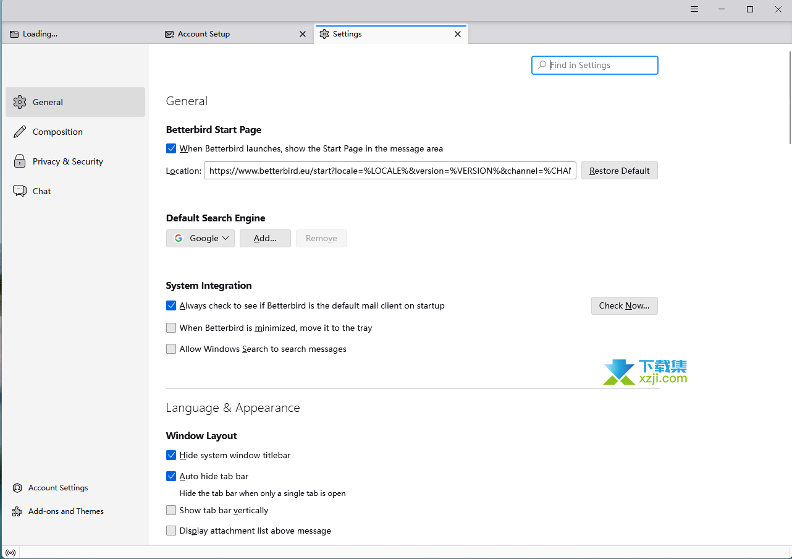This screenshot has width=792, height=559.
Task: Click the Remove search engine button
Action: pyautogui.click(x=321, y=238)
